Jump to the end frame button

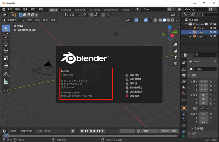click(x=103, y=131)
